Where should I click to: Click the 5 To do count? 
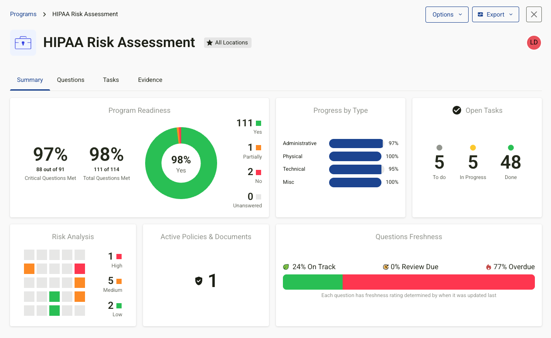point(439,162)
